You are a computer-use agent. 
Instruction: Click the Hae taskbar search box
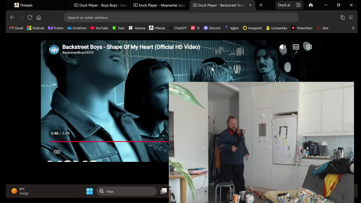(127, 191)
